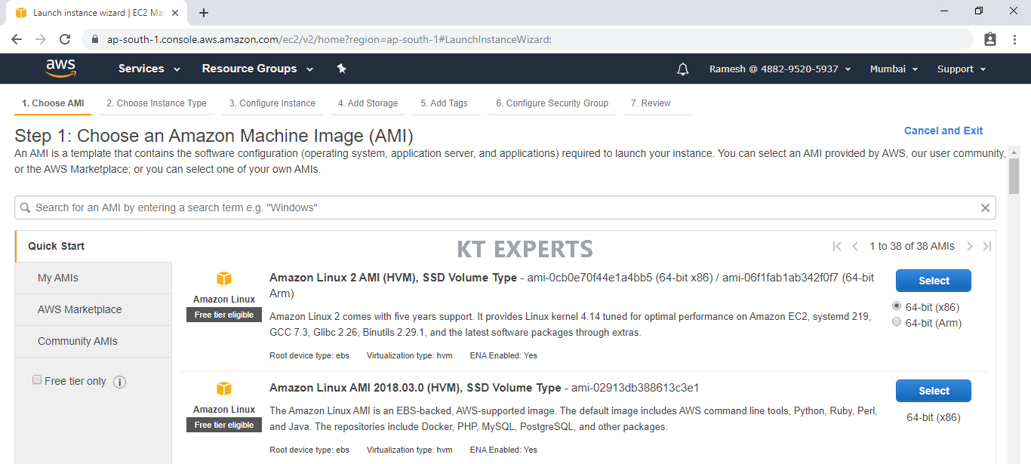Switch to 6. Configure Security Group step
The height and width of the screenshot is (464, 1031).
point(552,103)
